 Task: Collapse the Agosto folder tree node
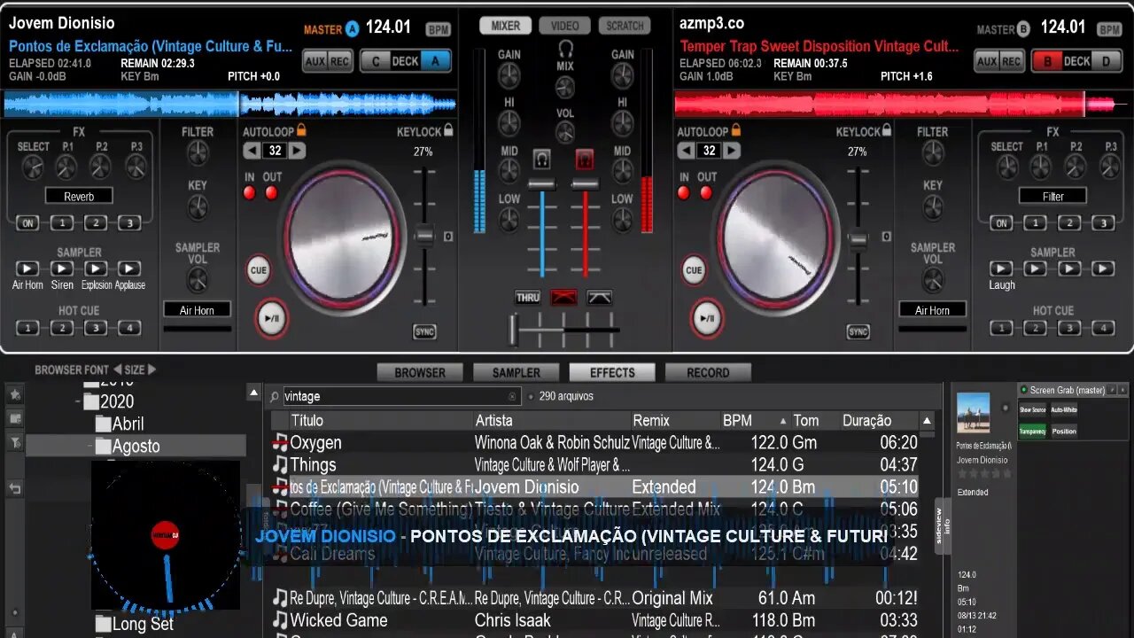[89, 447]
